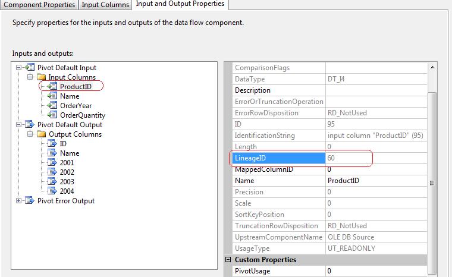The image size is (452, 277).
Task: Click the Input Columns folder icon
Action: pos(40,77)
